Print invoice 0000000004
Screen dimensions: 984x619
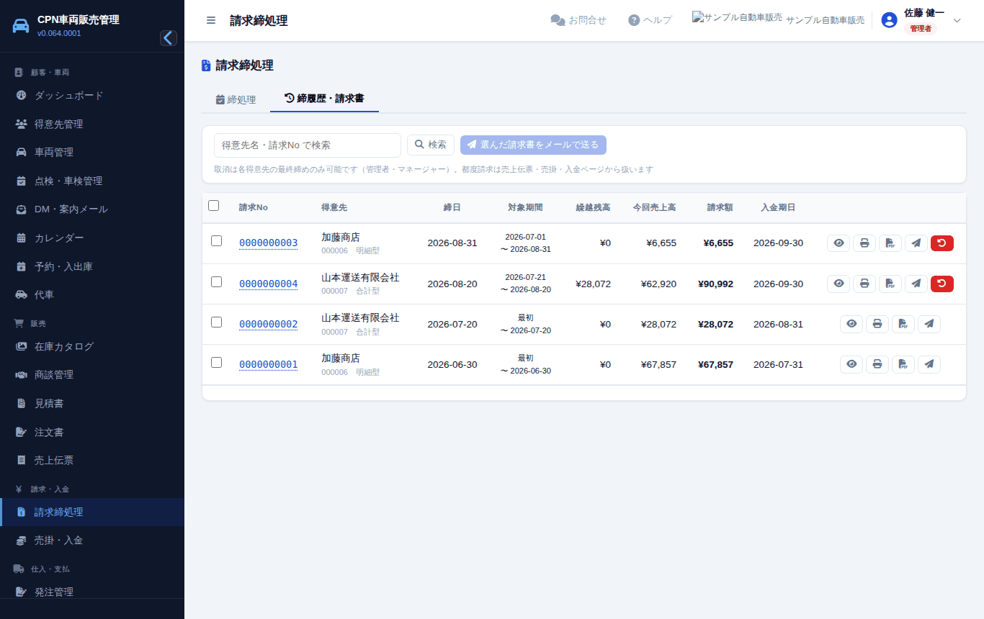click(864, 284)
